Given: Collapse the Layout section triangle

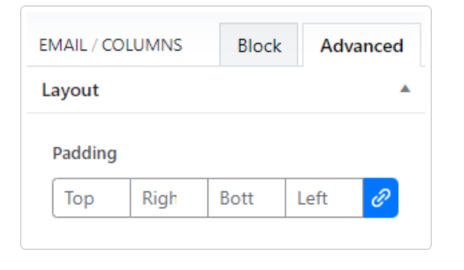Looking at the screenshot, I should point(404,89).
